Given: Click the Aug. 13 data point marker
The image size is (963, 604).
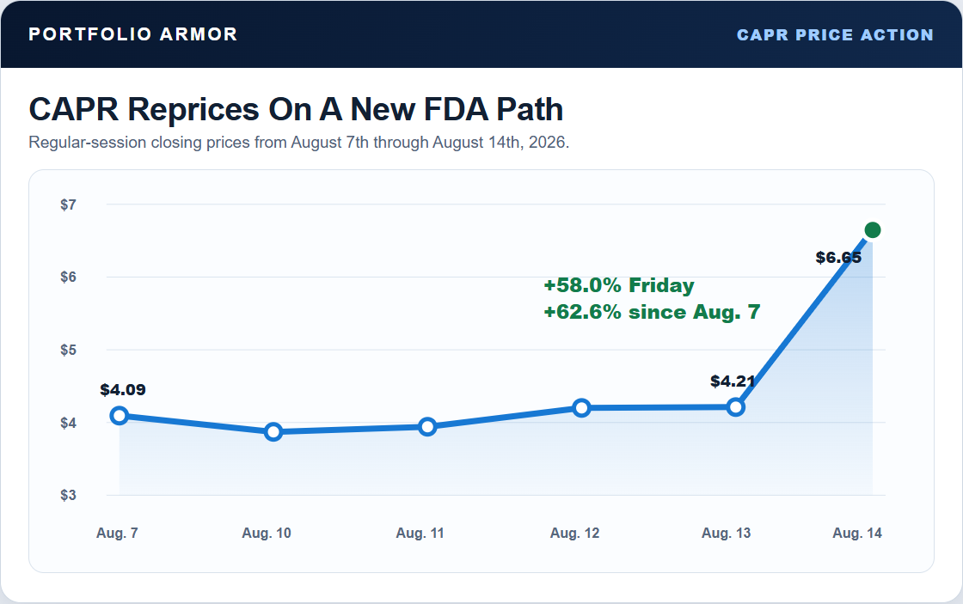Looking at the screenshot, I should pyautogui.click(x=736, y=407).
